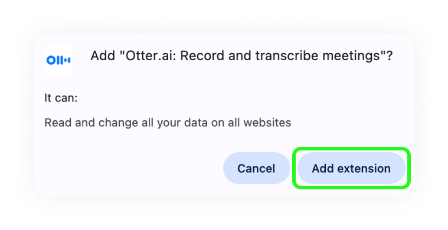The width and height of the screenshot is (448, 230).
Task: Select the dialog title about Otter.ai
Action: tap(242, 55)
